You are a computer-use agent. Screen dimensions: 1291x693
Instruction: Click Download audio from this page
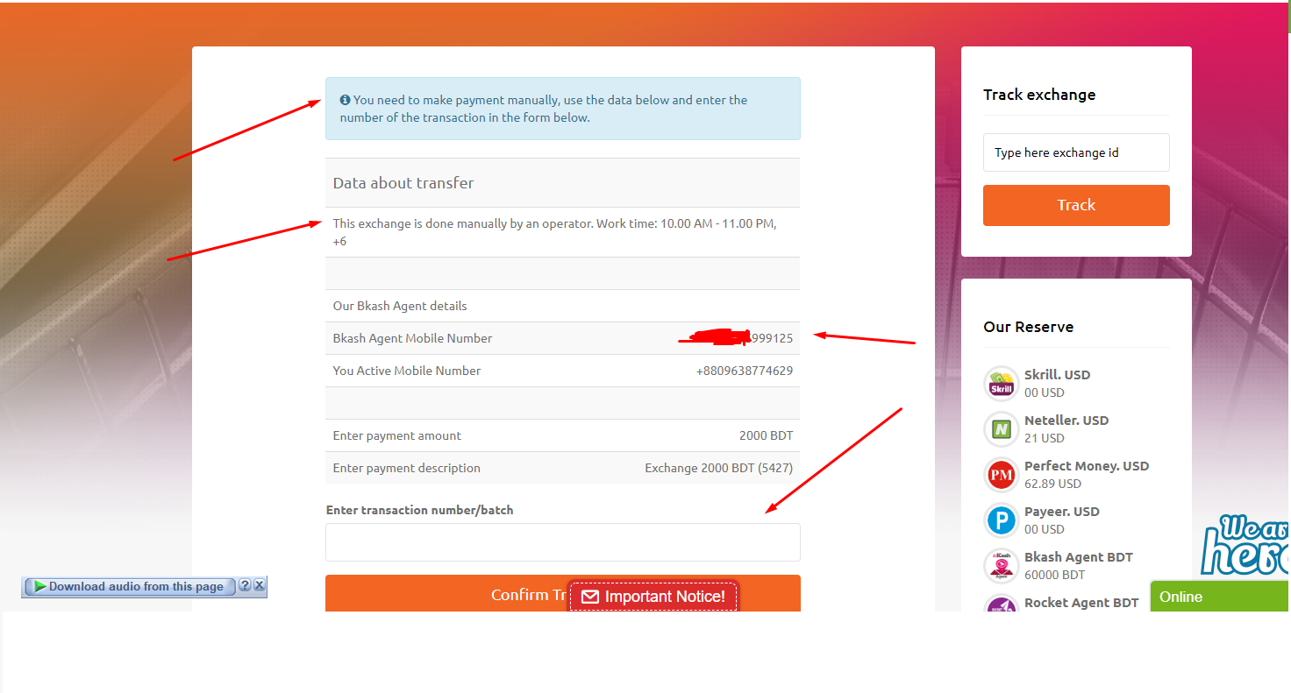coord(130,586)
